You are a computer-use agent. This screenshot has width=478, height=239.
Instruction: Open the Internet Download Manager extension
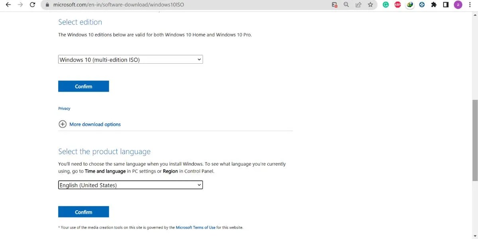(409, 4)
